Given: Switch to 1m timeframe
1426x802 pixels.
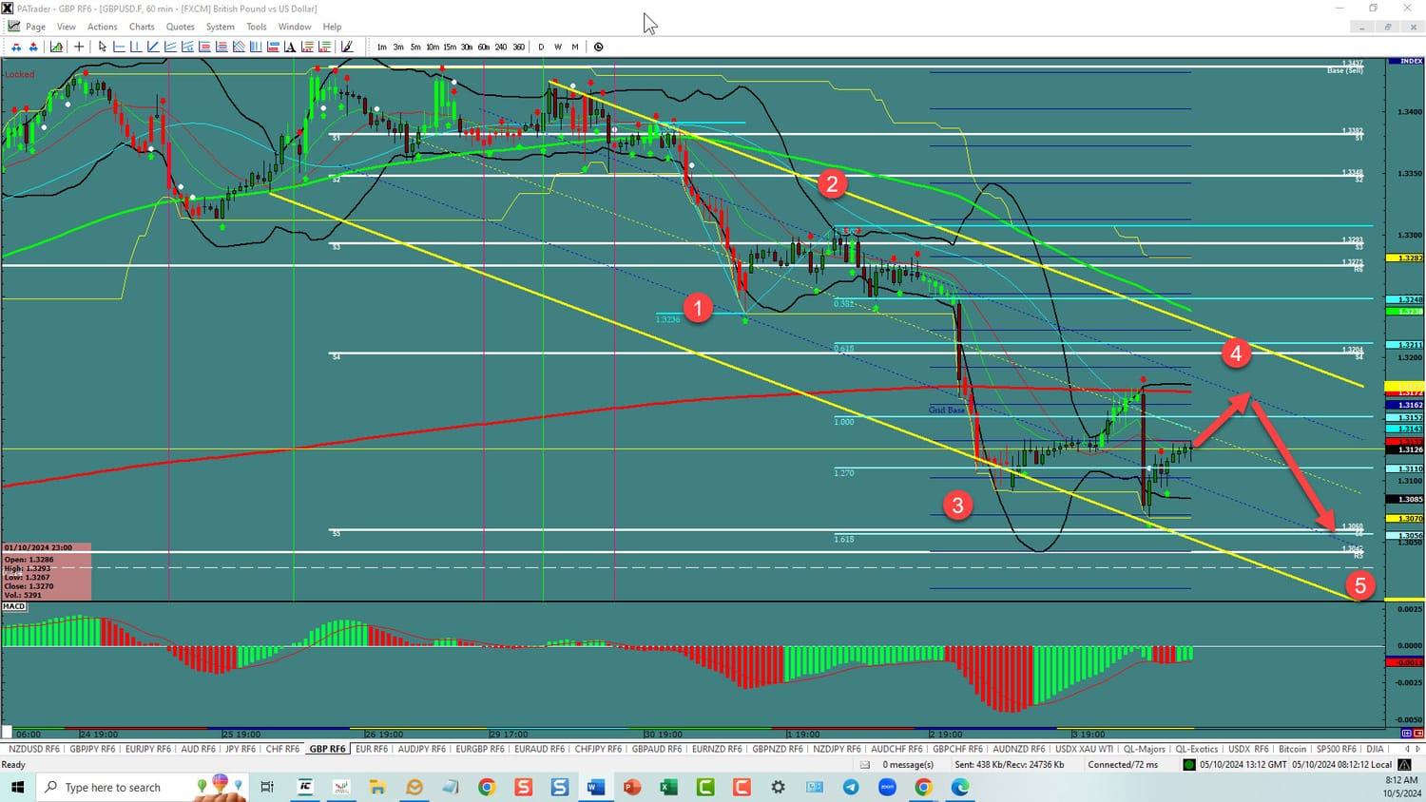Looking at the screenshot, I should [x=381, y=47].
